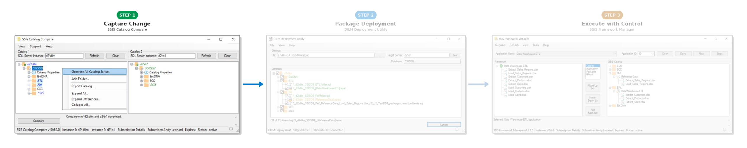Cancel the deployment in DILM Deployment Utility
Viewport: 747px width, 148px height.
444,124
